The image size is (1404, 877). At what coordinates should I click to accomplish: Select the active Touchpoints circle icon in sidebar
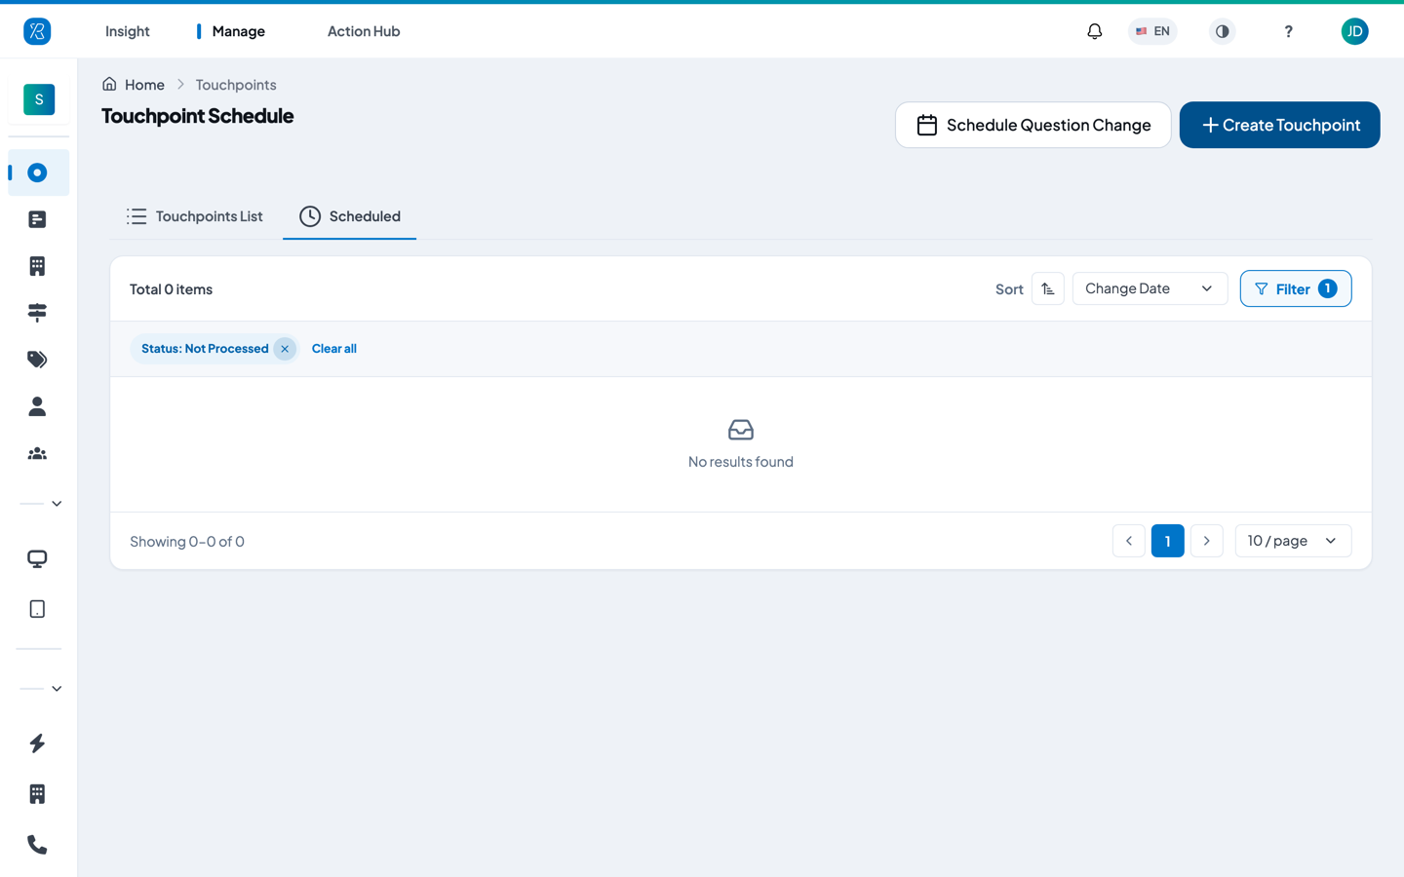click(37, 172)
